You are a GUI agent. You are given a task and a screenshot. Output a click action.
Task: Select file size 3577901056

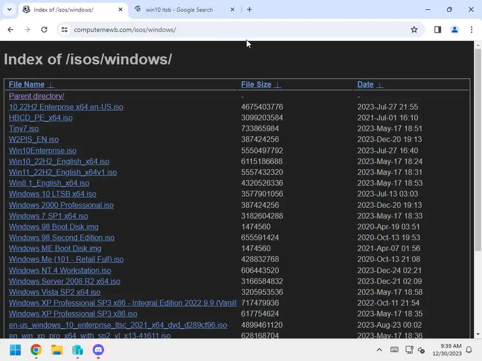tap(262, 194)
